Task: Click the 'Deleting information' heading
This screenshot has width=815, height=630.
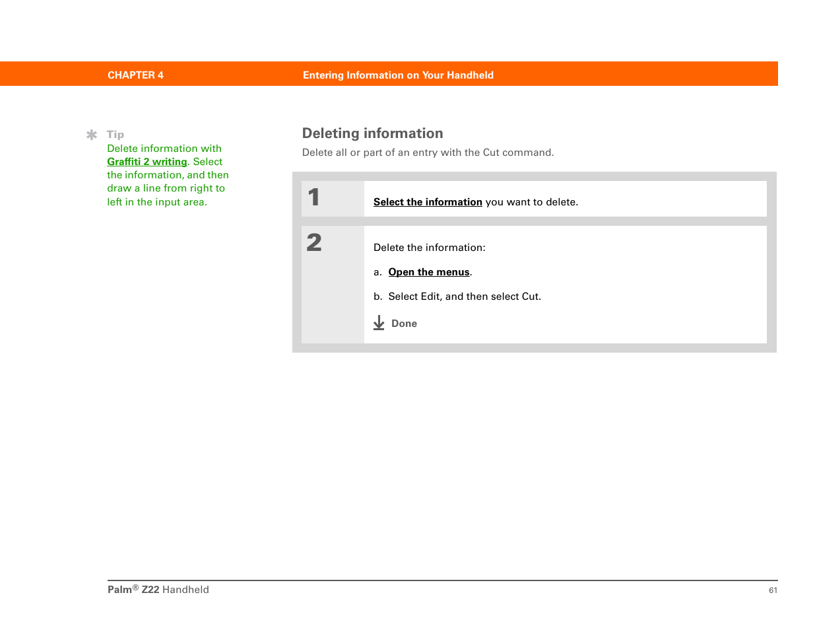Action: click(373, 133)
